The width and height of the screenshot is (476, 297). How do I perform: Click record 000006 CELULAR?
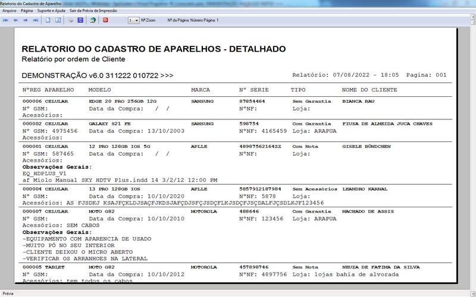pos(45,101)
